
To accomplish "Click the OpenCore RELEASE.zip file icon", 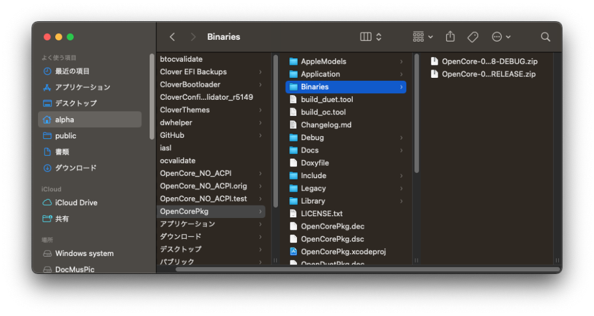I will [435, 74].
